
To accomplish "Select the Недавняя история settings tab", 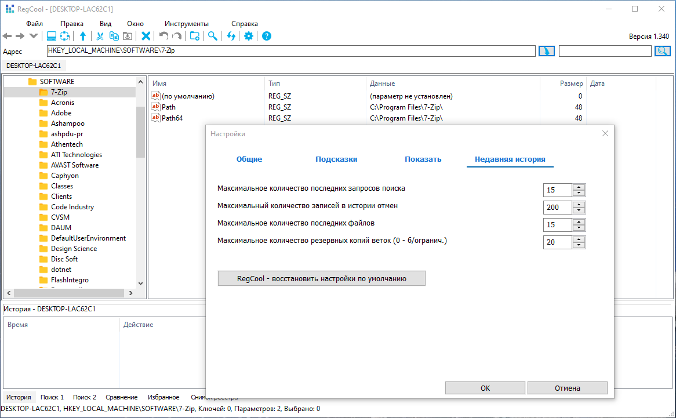I will [x=510, y=159].
